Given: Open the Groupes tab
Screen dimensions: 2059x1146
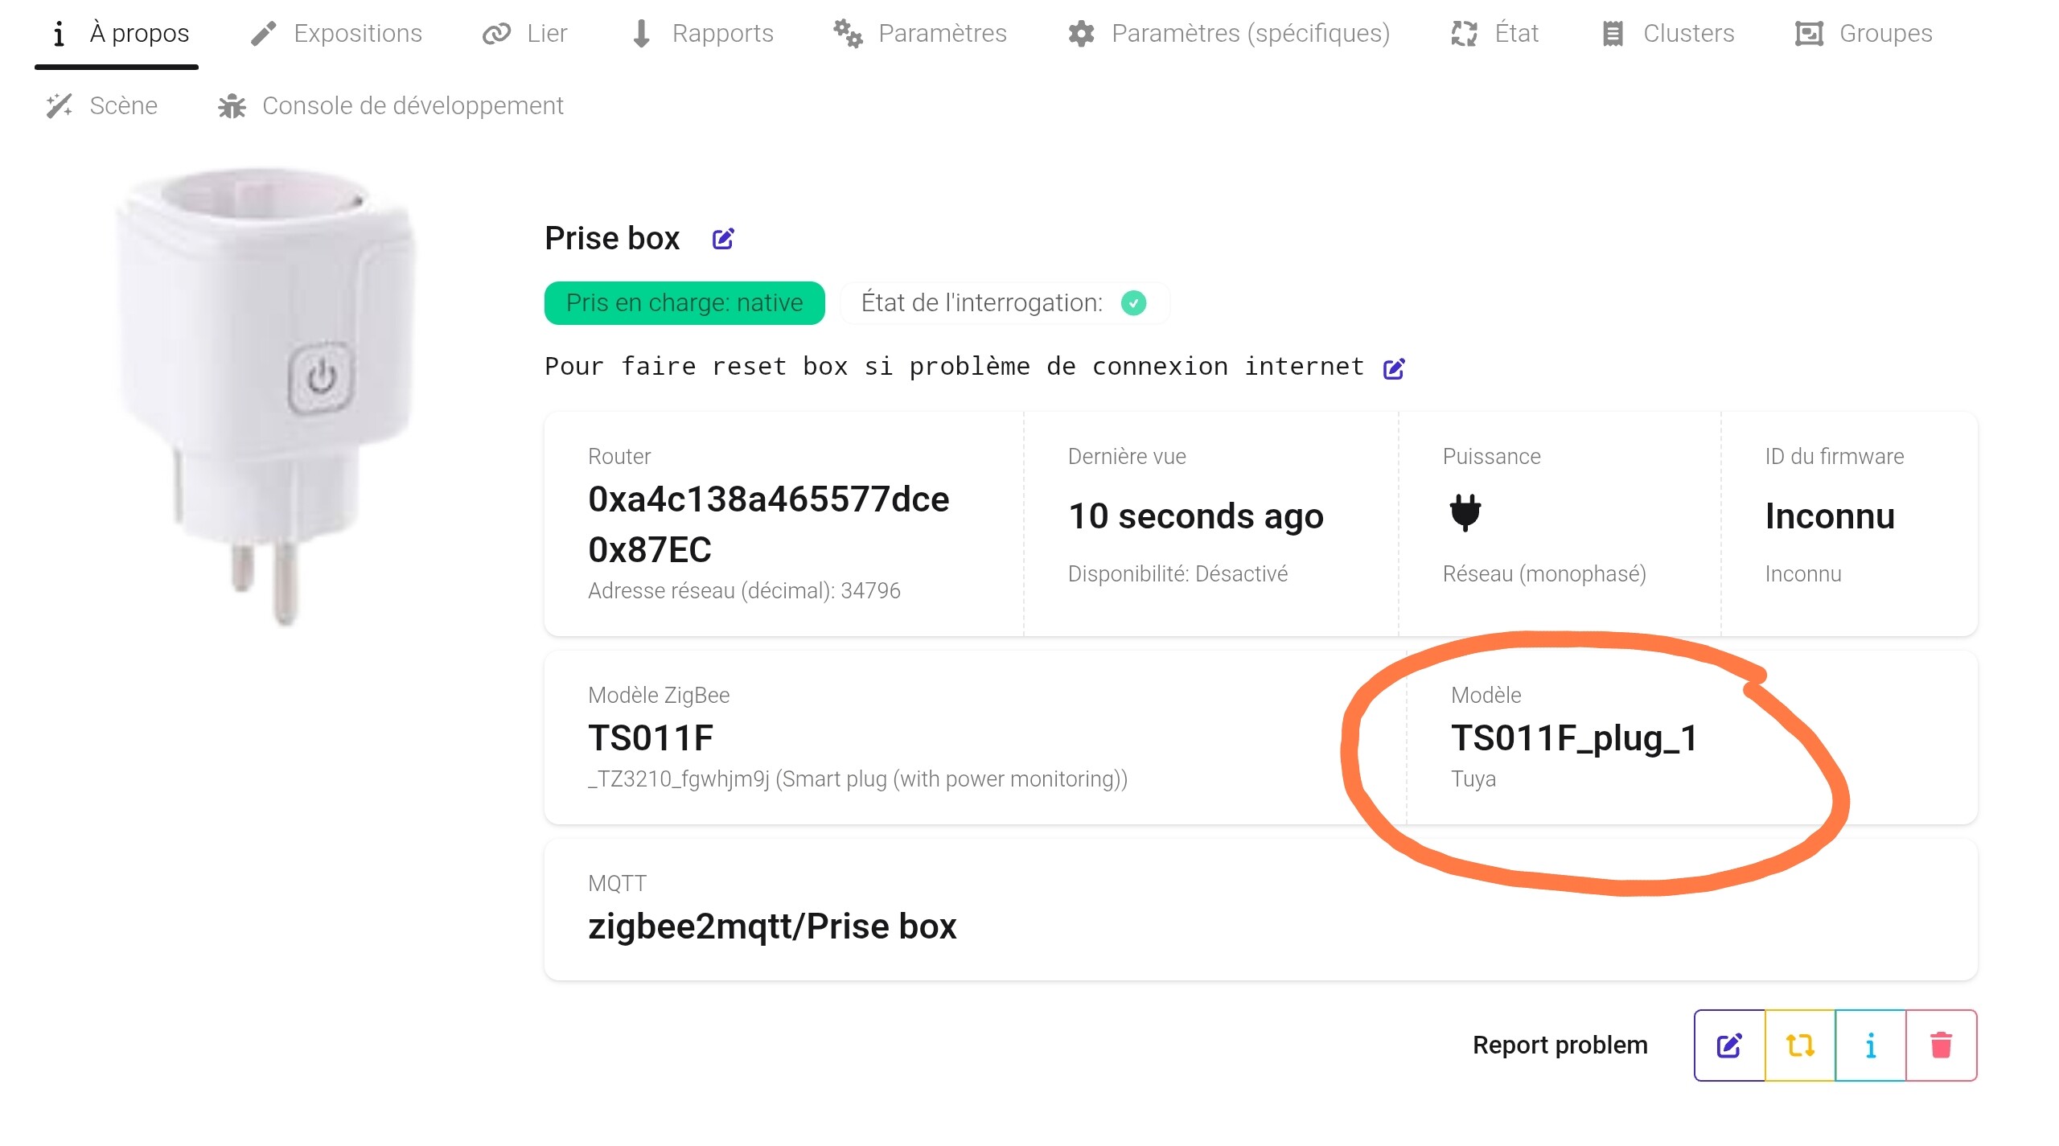Looking at the screenshot, I should pyautogui.click(x=1864, y=33).
